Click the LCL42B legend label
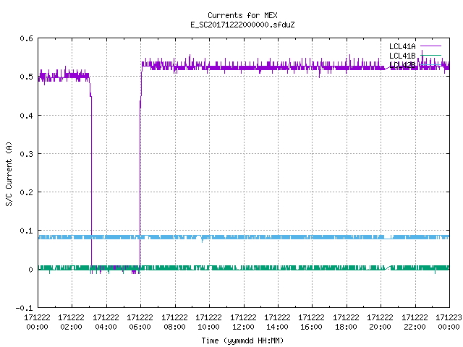This screenshot has width=463, height=347. click(402, 65)
